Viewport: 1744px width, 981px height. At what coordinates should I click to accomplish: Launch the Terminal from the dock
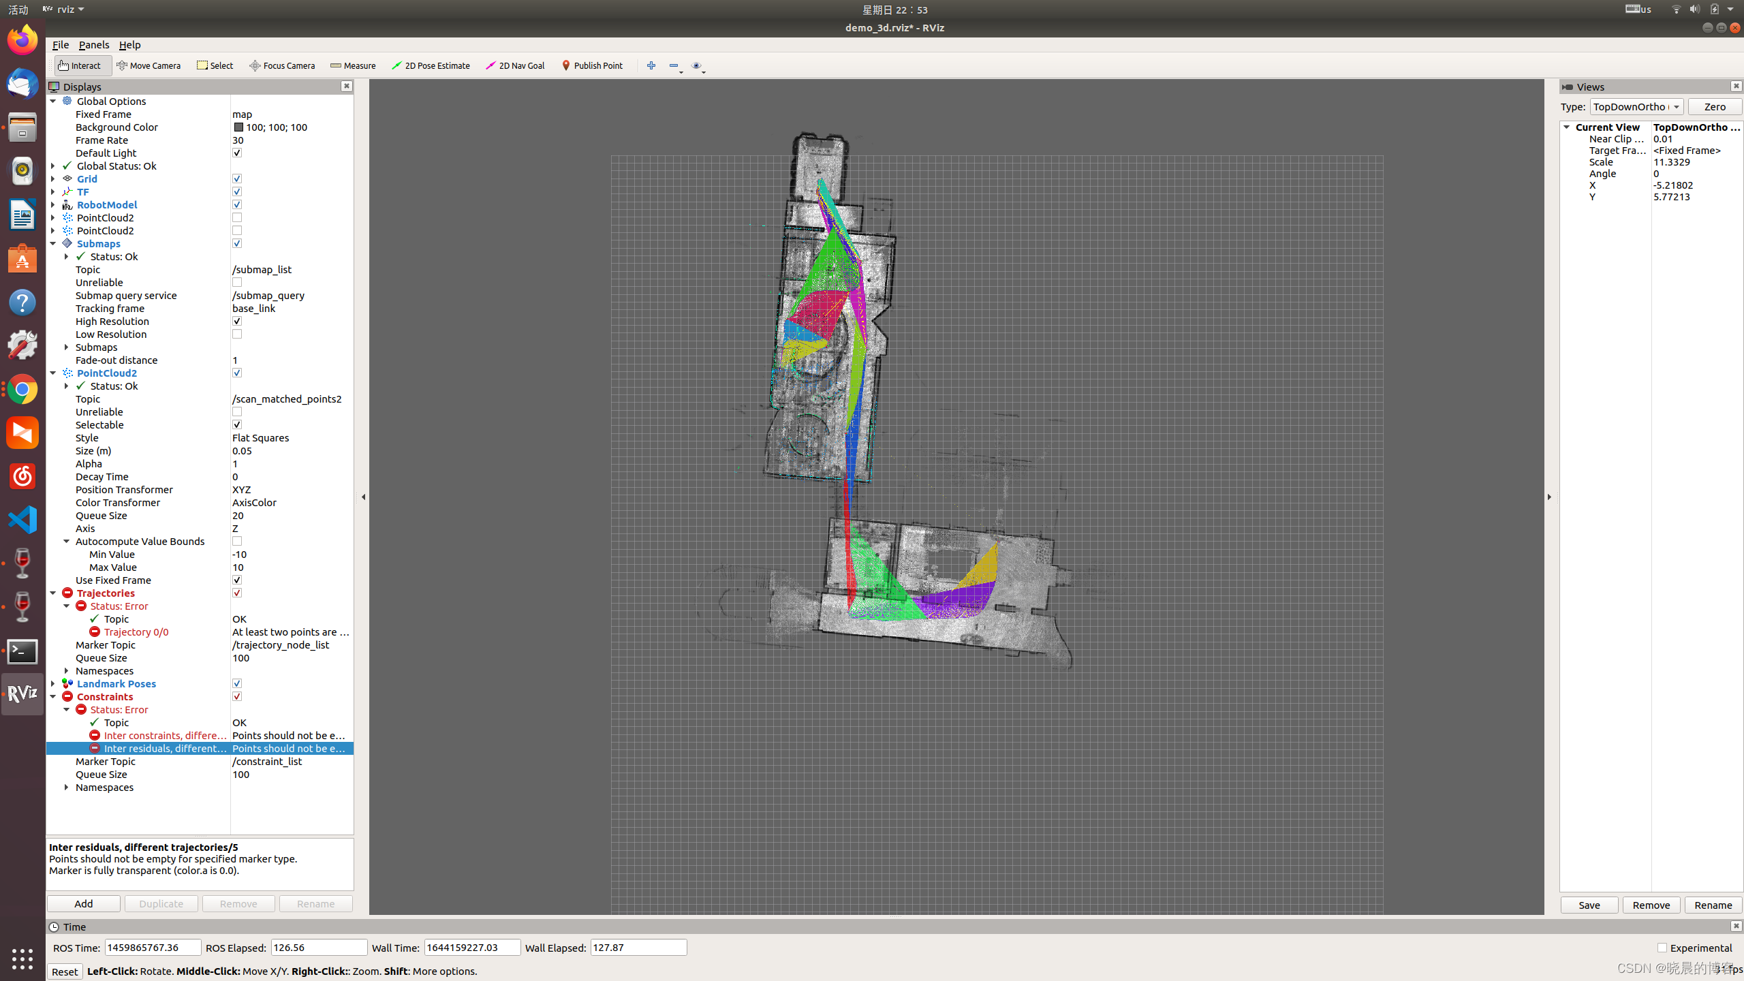click(x=22, y=652)
